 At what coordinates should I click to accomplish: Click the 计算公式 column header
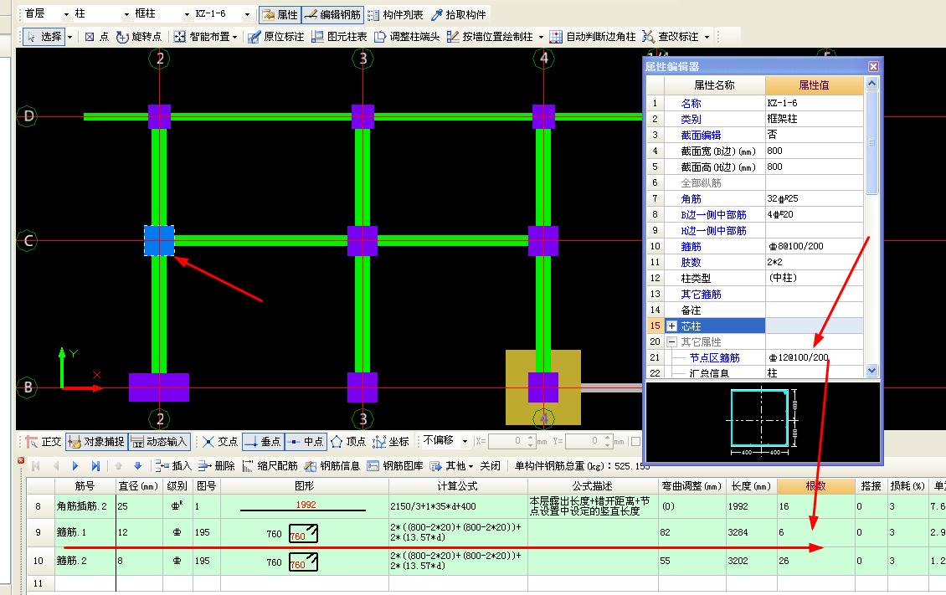coord(458,486)
